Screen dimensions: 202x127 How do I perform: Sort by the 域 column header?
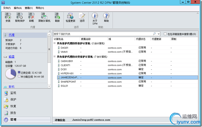point(121,39)
